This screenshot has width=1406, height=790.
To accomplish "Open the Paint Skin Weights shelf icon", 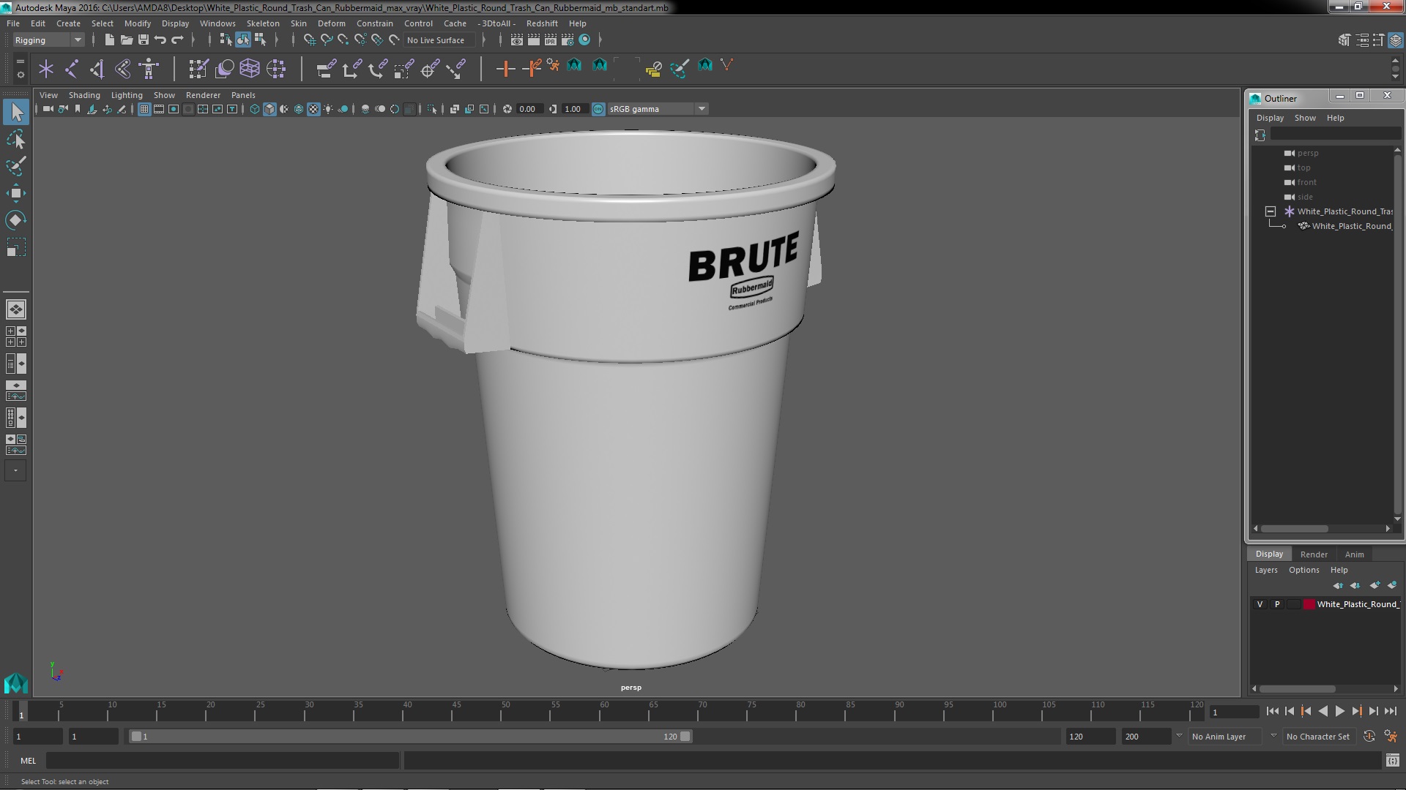I will (x=197, y=69).
